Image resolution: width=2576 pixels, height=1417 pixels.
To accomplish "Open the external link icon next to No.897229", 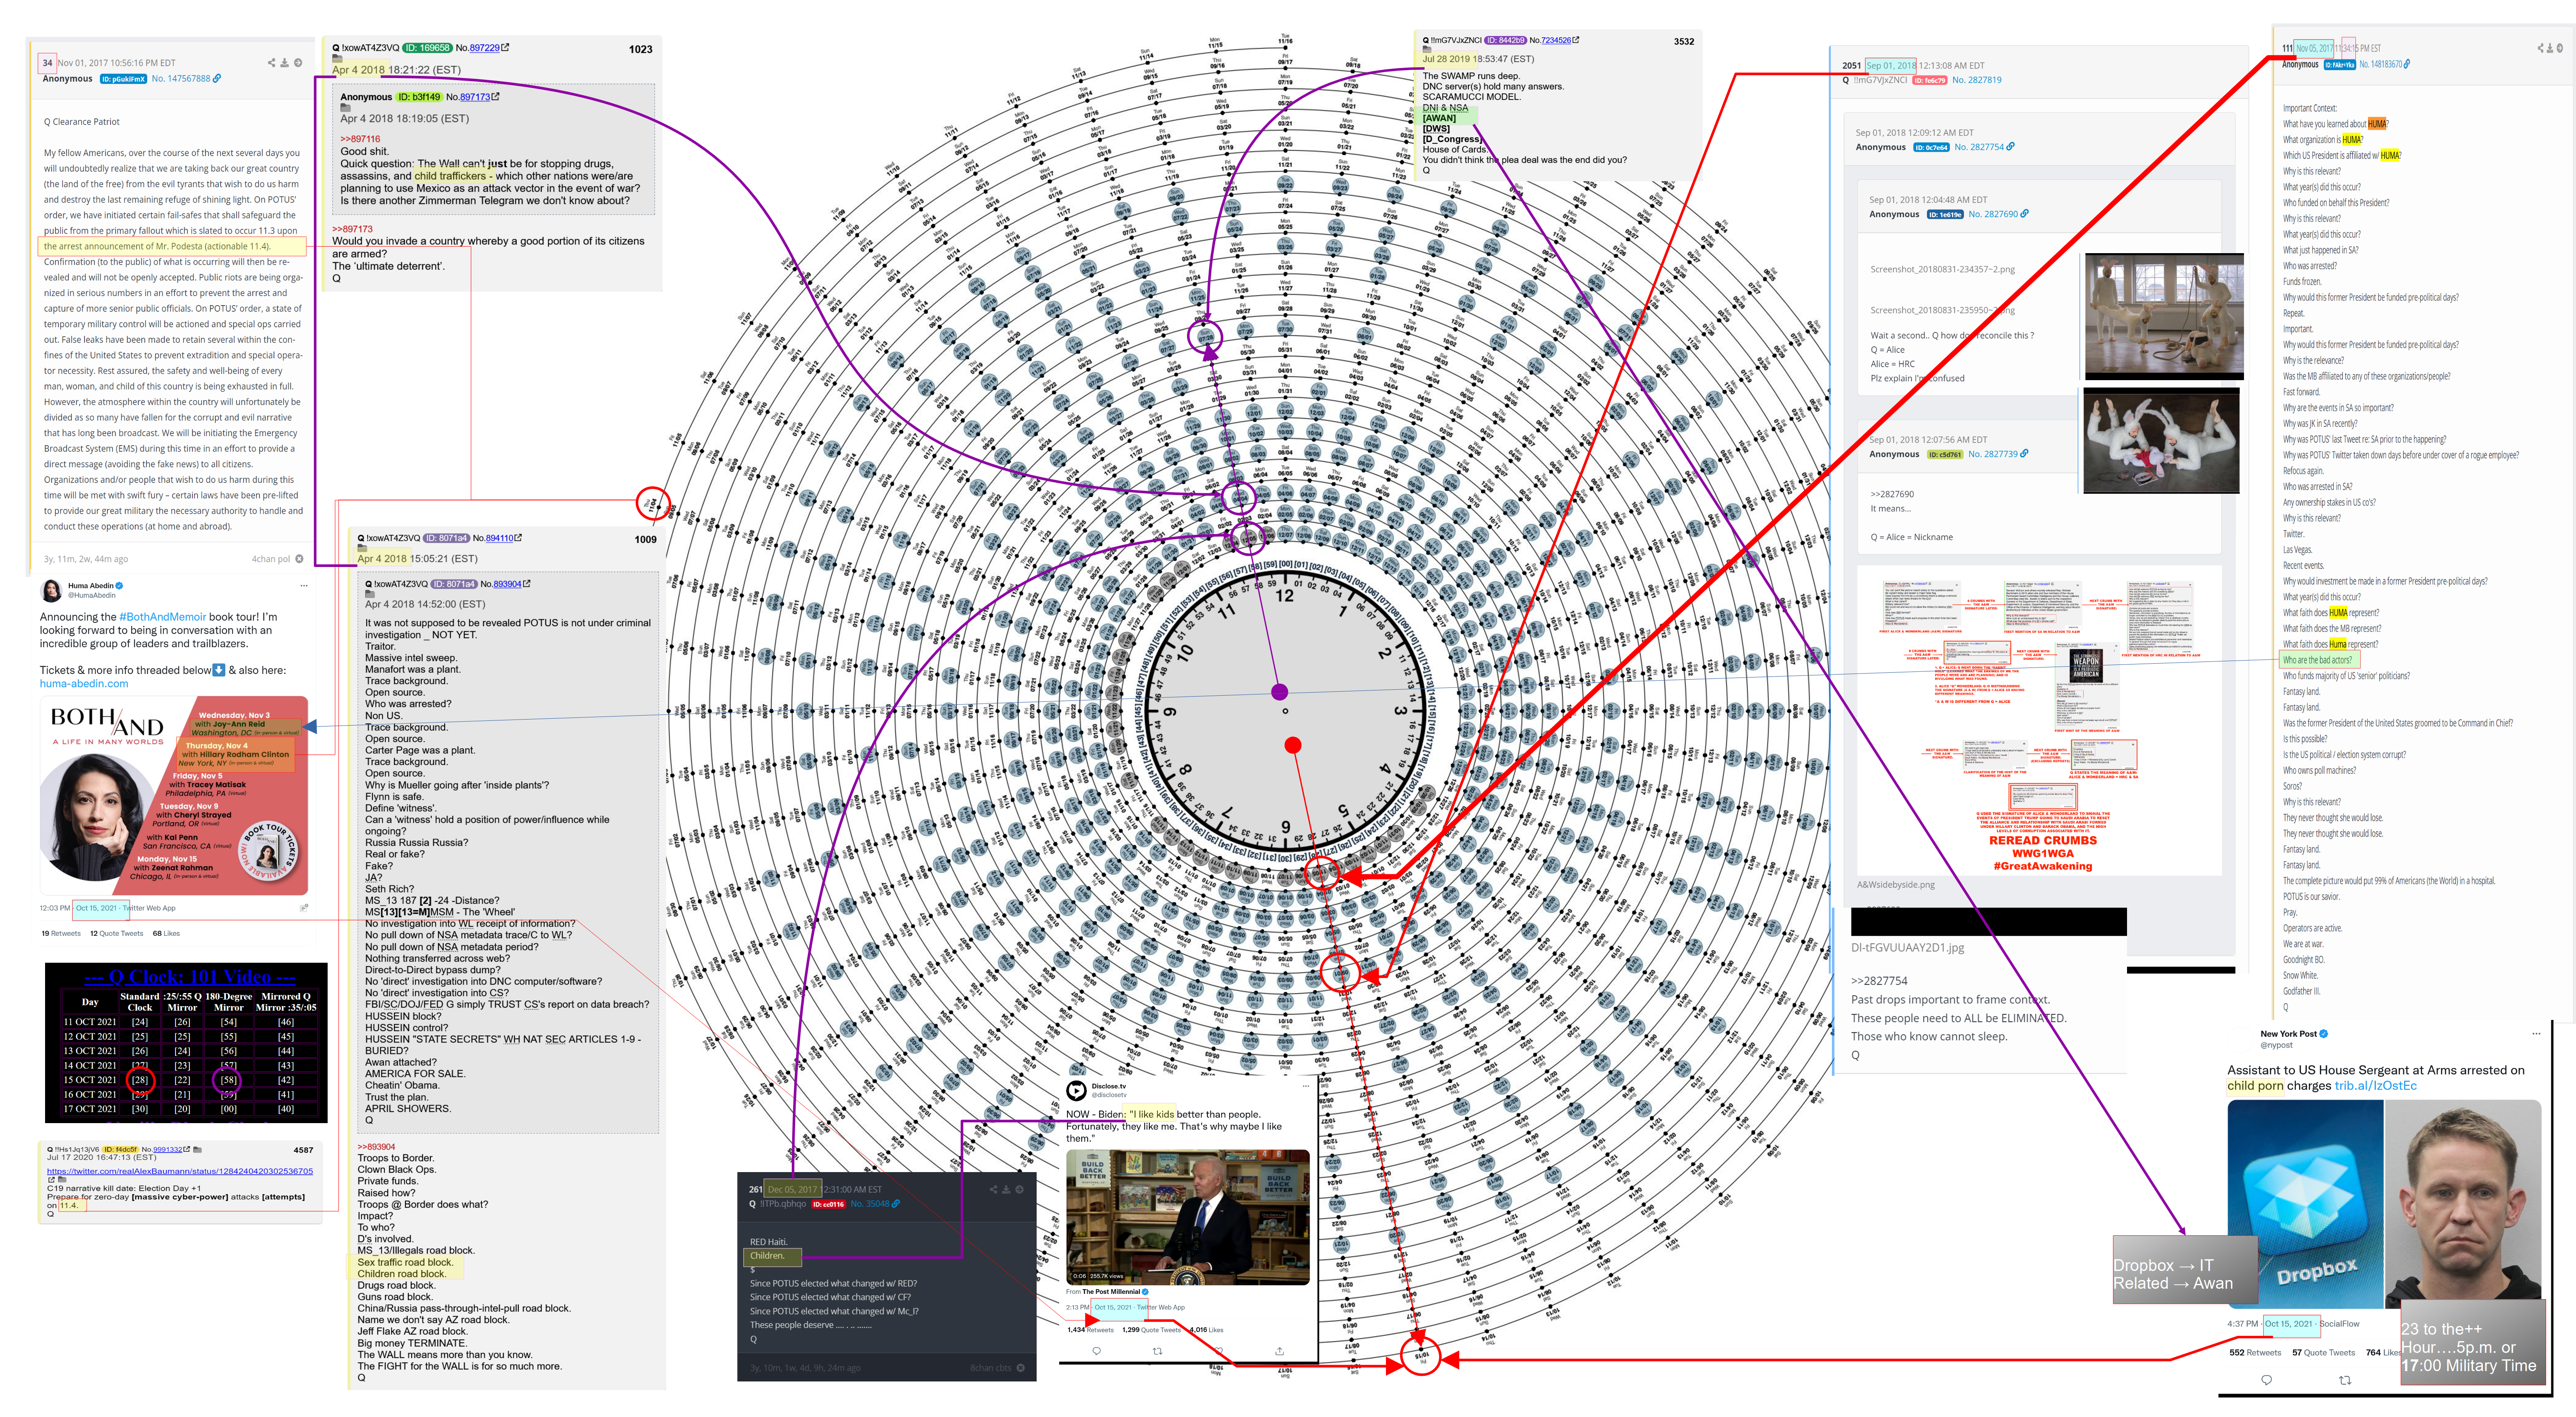I will pyautogui.click(x=505, y=47).
